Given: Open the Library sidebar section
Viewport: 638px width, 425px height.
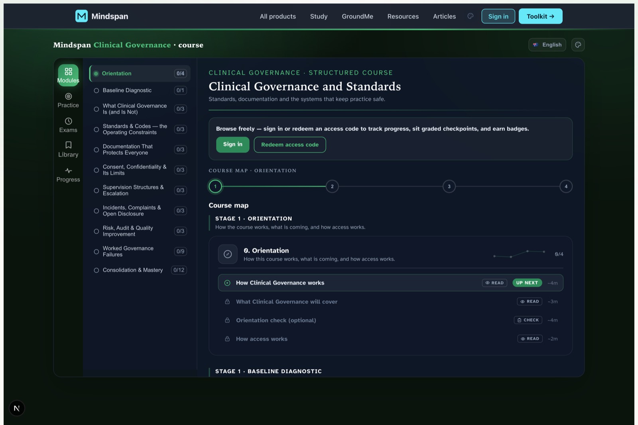Looking at the screenshot, I should click(x=68, y=150).
